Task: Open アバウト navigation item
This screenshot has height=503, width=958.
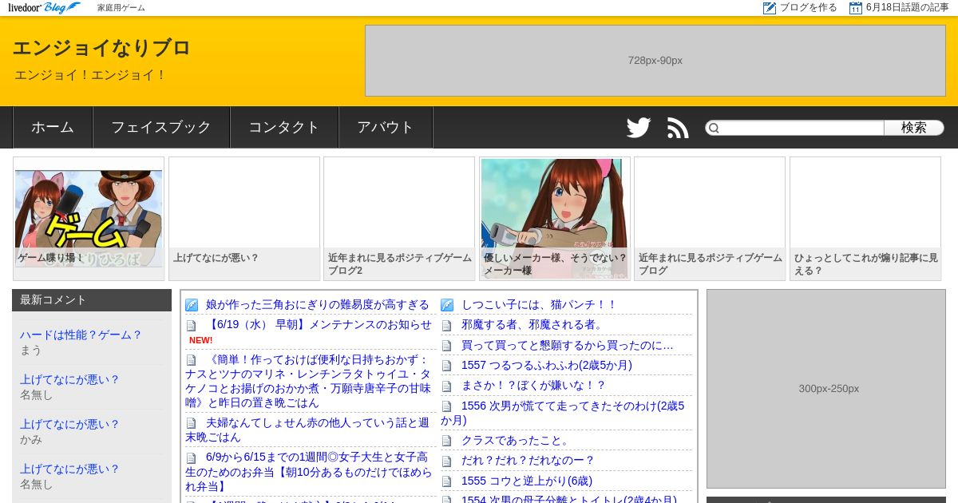Action: [x=386, y=128]
